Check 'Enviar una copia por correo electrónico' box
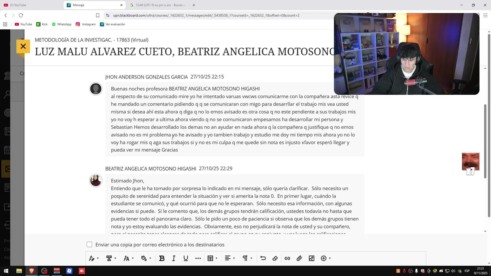The width and height of the screenshot is (491, 276). pos(89,245)
